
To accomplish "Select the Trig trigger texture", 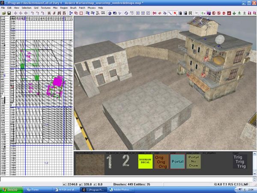I will point(240,162).
